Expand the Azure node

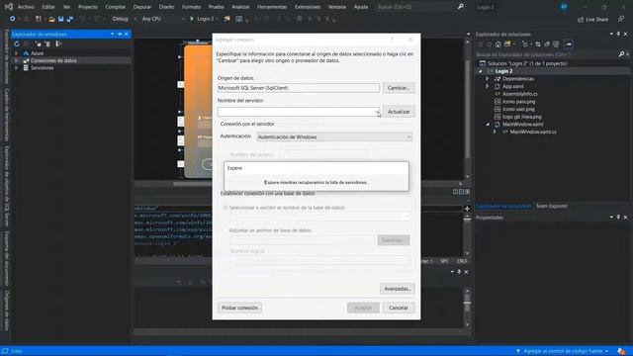(x=17, y=52)
